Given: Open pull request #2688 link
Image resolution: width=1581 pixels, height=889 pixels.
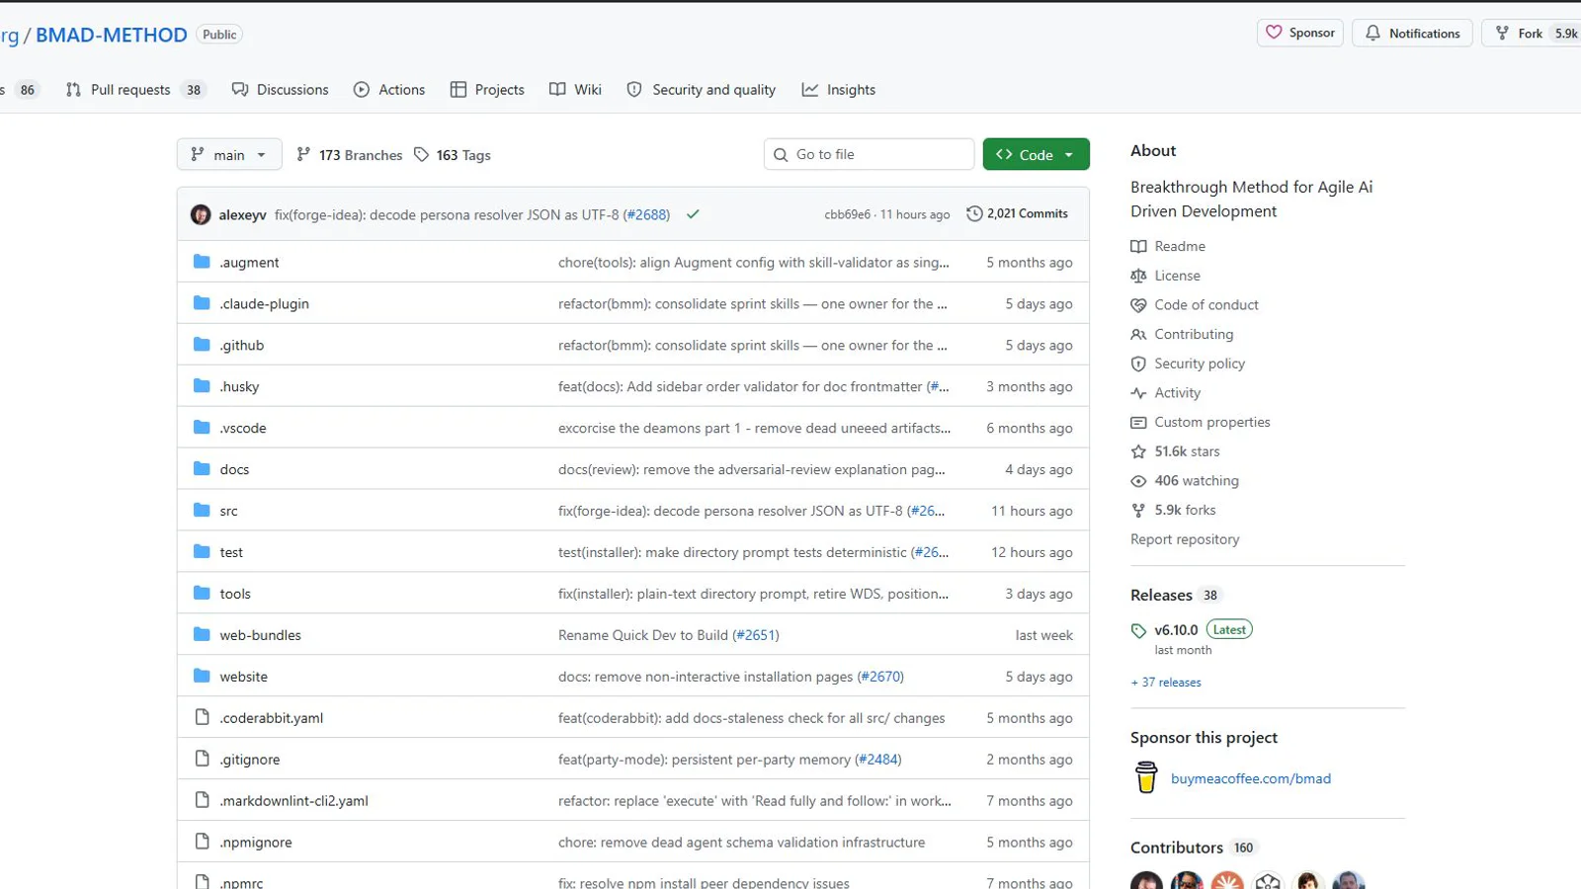Looking at the screenshot, I should pos(646,214).
